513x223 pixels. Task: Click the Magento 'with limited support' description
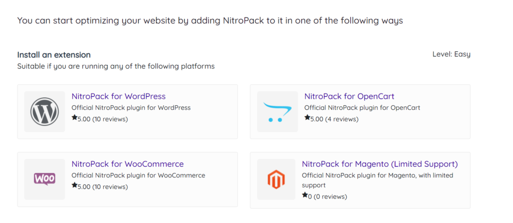[x=378, y=180]
